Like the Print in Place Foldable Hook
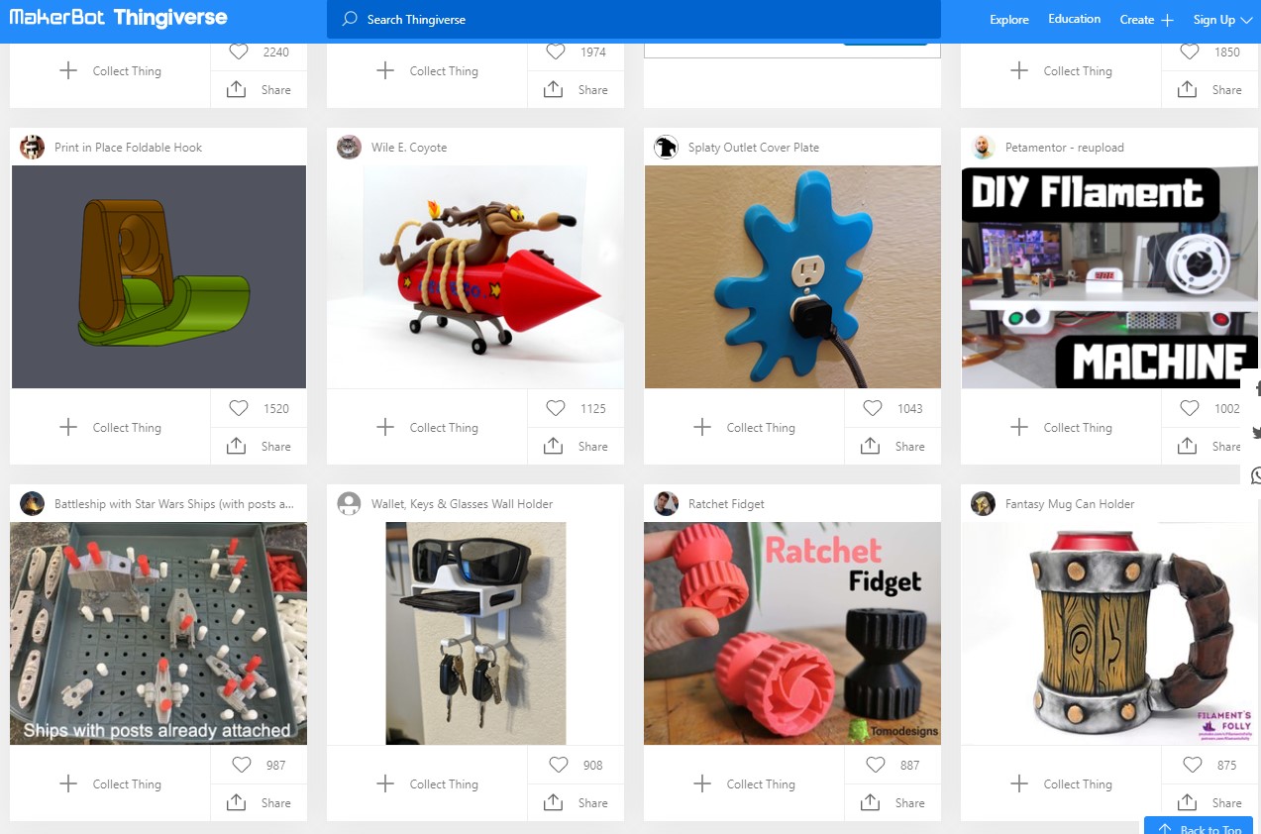The image size is (1261, 834). (x=239, y=408)
